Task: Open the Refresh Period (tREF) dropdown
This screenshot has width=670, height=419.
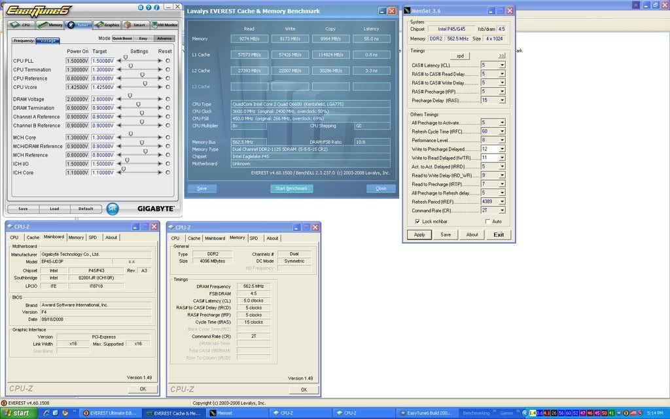Action: point(502,202)
